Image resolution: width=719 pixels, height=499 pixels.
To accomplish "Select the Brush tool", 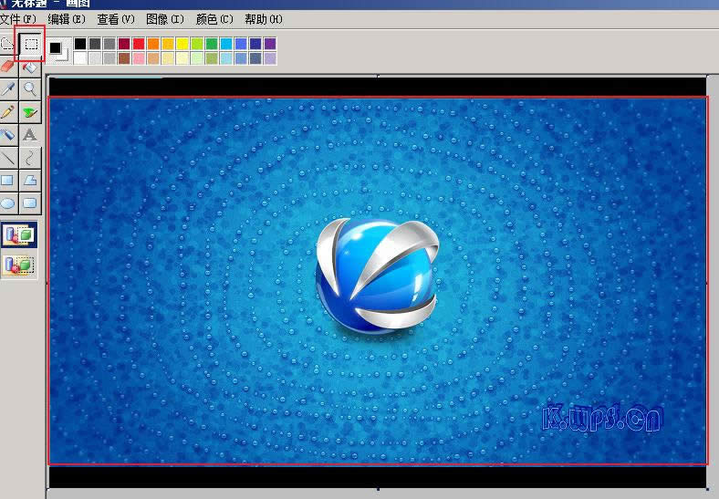I will (30, 111).
